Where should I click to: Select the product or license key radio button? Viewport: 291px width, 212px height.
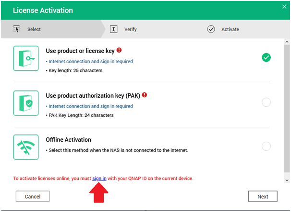266,57
